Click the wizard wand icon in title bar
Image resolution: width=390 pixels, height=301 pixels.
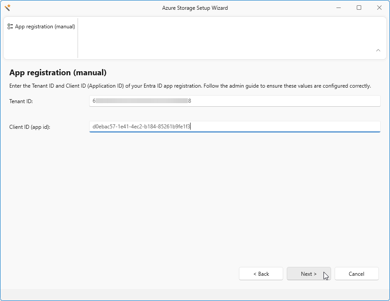8,8
